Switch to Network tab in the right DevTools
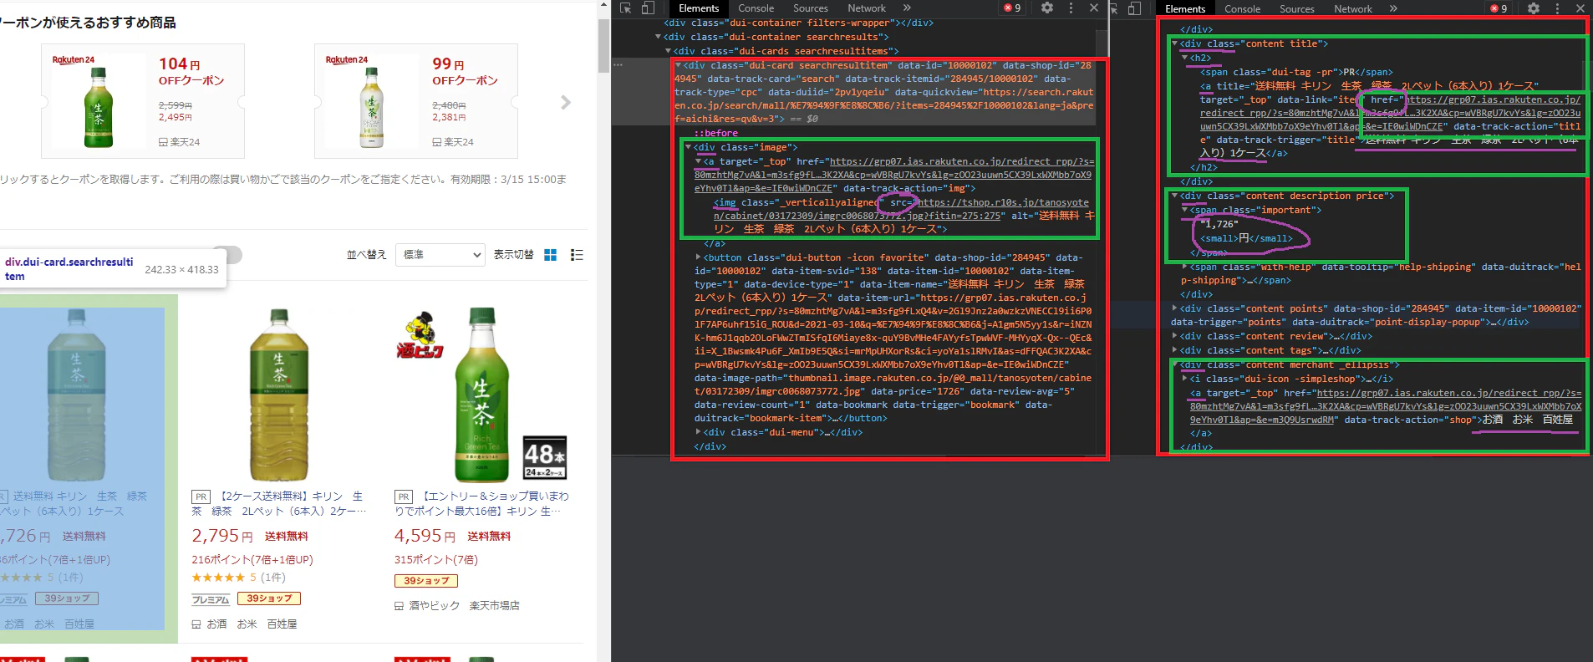Screen dimensions: 1593x662 (x=1353, y=9)
